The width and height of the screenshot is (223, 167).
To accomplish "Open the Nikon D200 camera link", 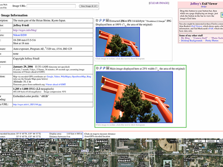I will (x=20, y=35).
